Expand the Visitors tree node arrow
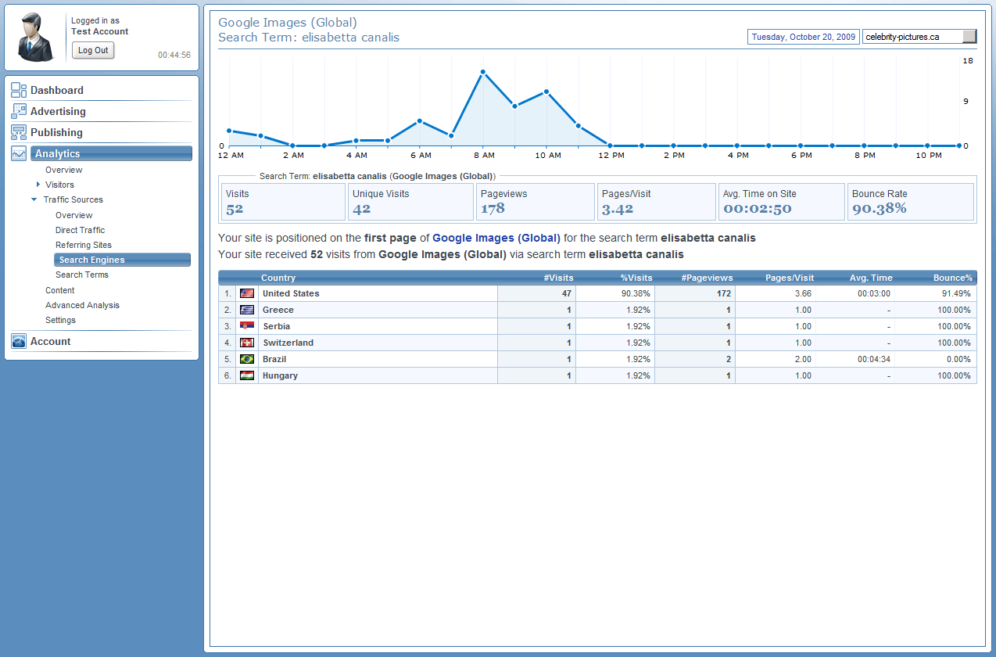 pos(38,185)
